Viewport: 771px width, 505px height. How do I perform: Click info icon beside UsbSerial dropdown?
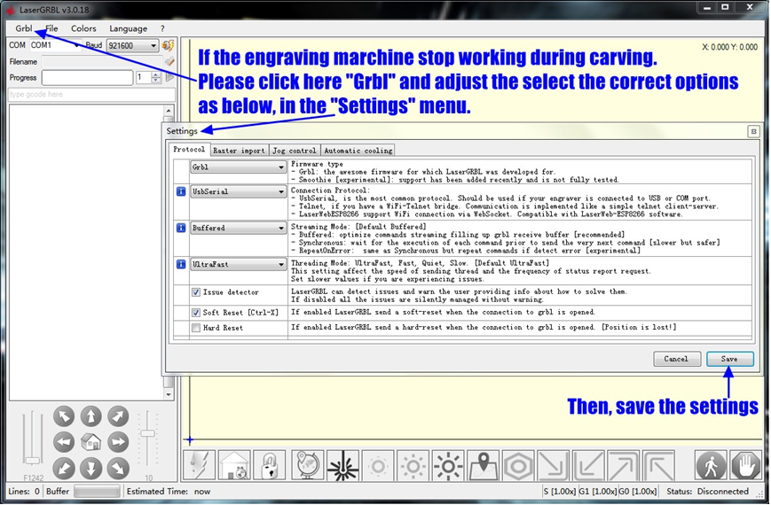click(x=181, y=191)
